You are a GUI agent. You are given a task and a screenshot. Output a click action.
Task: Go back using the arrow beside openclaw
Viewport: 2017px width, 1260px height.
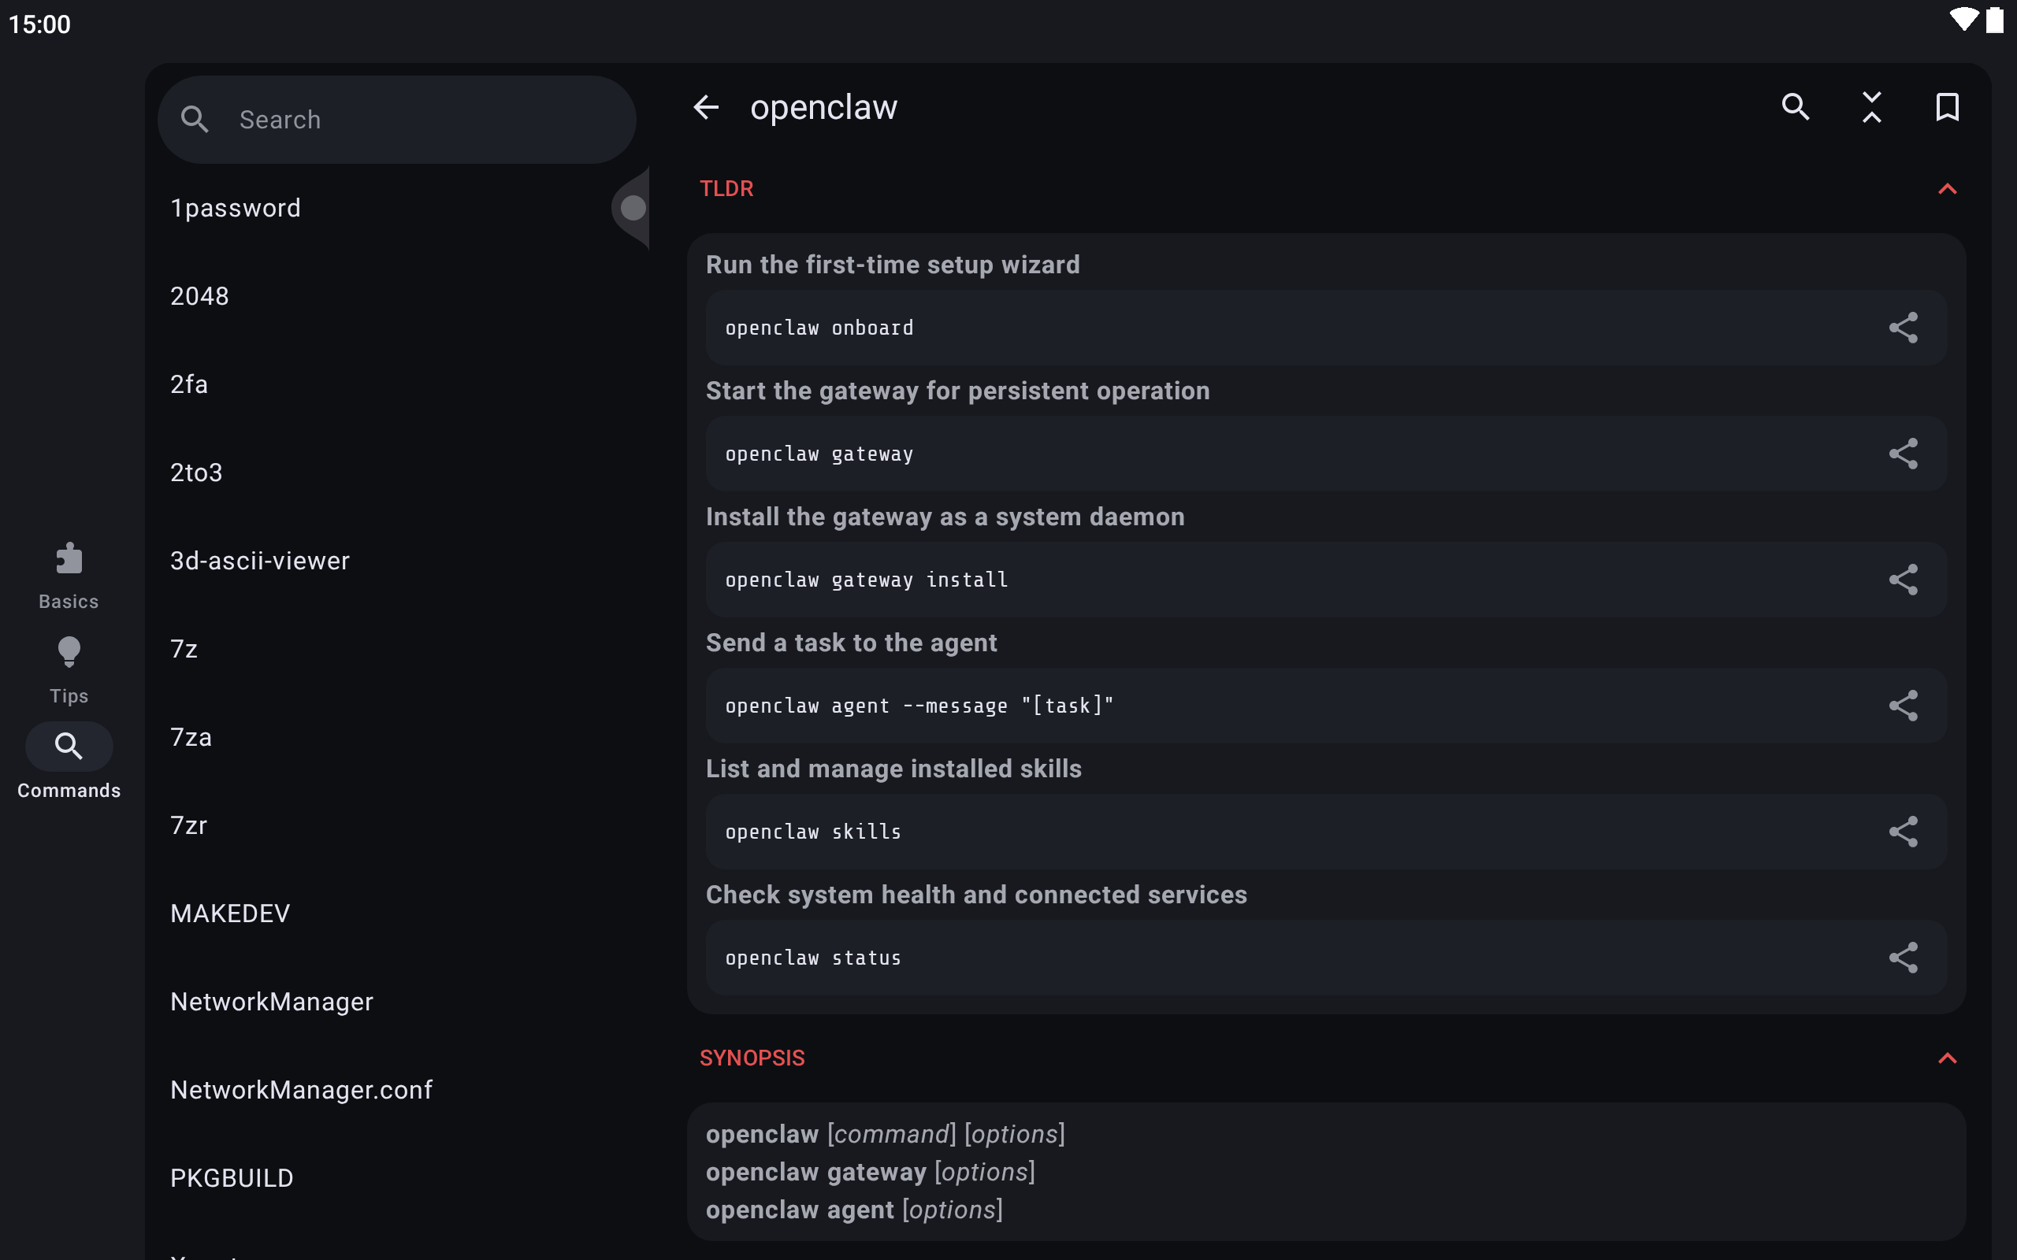706,106
